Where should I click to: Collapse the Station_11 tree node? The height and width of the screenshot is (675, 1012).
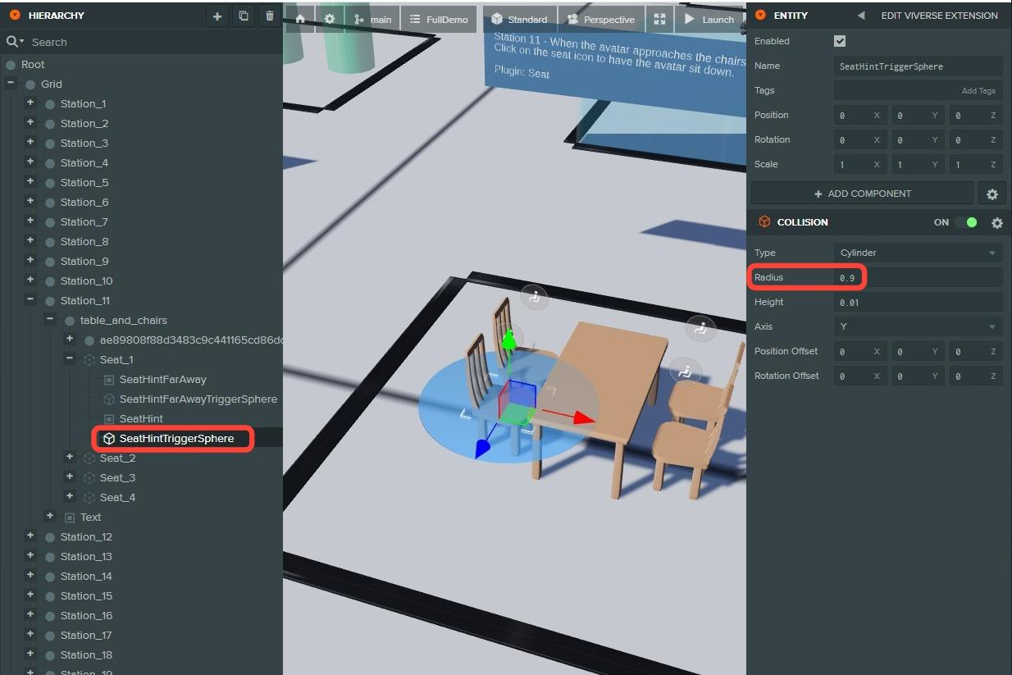[30, 300]
